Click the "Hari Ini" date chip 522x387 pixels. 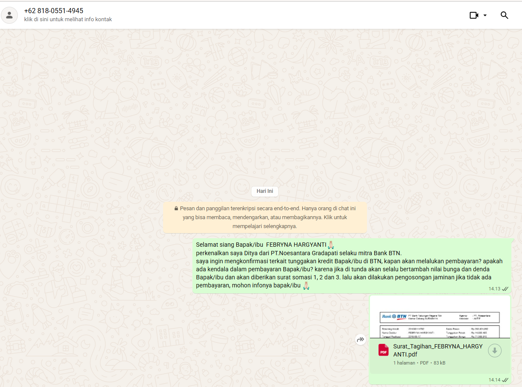265,191
